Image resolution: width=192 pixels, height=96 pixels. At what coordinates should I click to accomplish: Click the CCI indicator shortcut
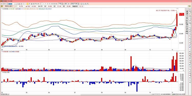pos(187,16)
